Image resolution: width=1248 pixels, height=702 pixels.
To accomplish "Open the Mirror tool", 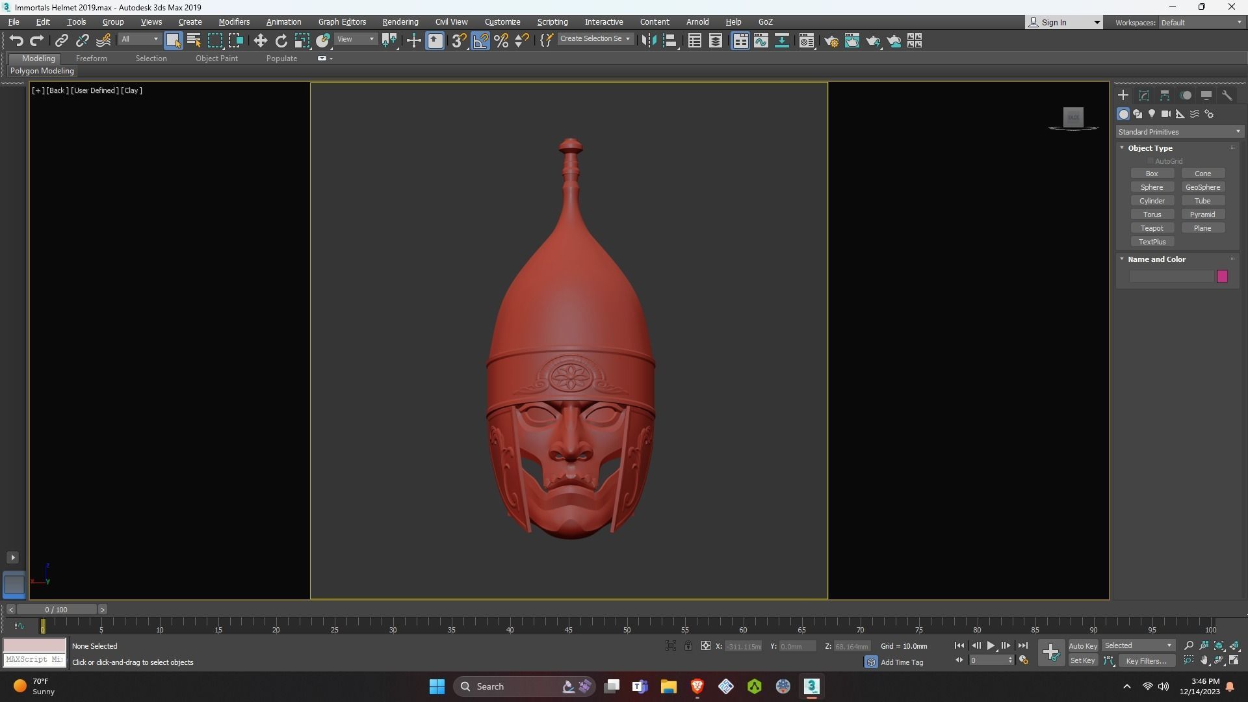I will pos(649,41).
